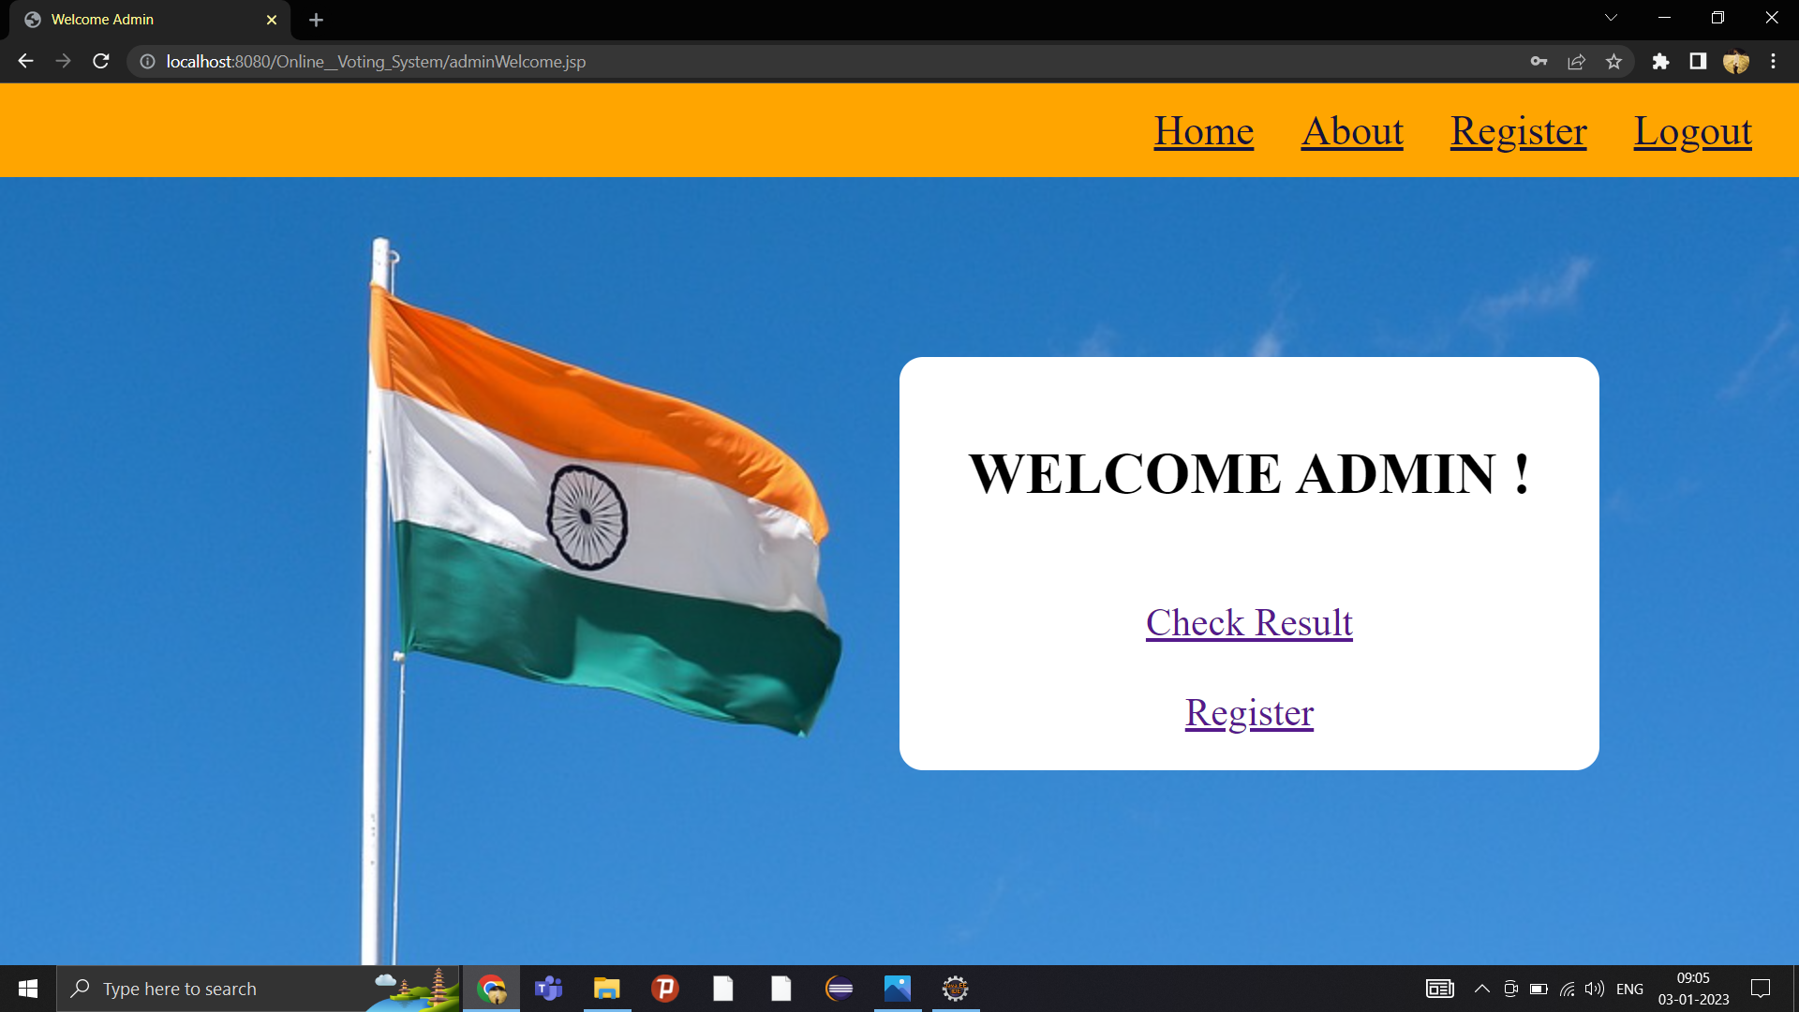Image resolution: width=1799 pixels, height=1012 pixels.
Task: Show hidden system tray icons
Action: (x=1482, y=989)
